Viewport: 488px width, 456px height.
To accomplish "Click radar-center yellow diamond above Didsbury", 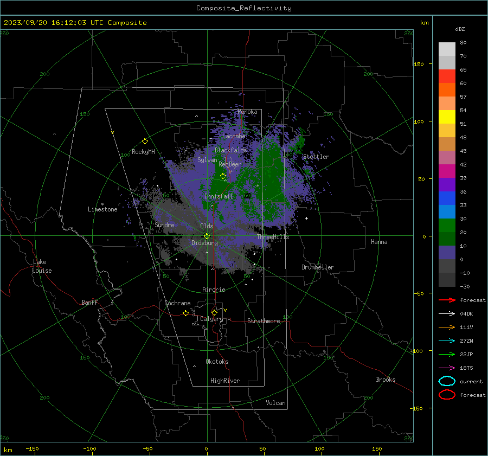I will pyautogui.click(x=207, y=236).
